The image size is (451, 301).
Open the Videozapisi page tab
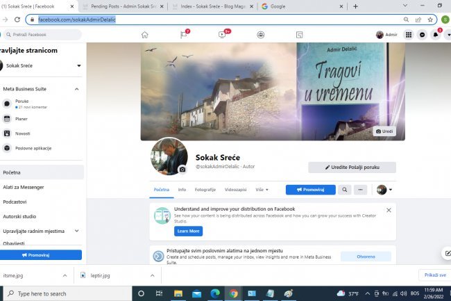[235, 190]
